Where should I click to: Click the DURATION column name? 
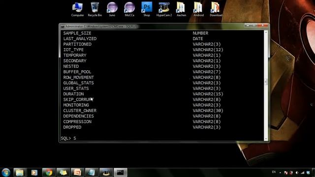point(73,94)
